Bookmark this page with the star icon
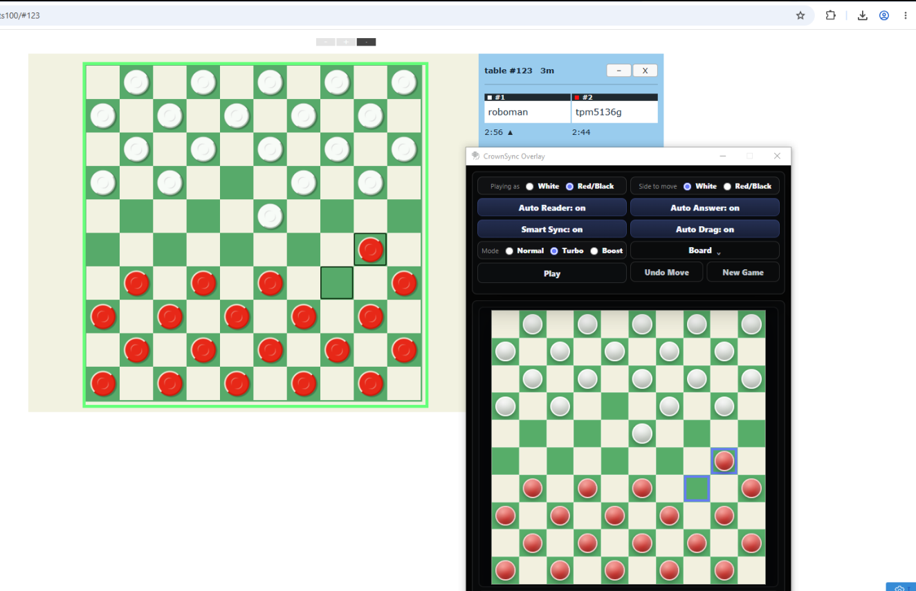 click(800, 15)
